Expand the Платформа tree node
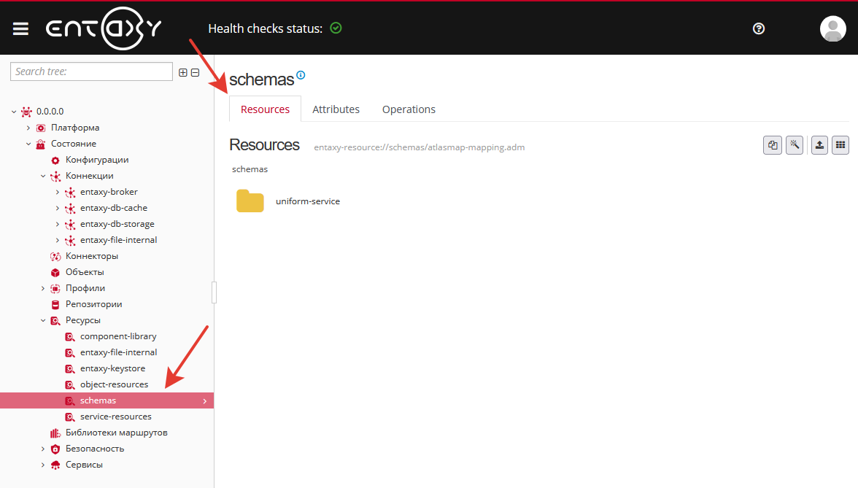The height and width of the screenshot is (488, 858). coord(28,128)
